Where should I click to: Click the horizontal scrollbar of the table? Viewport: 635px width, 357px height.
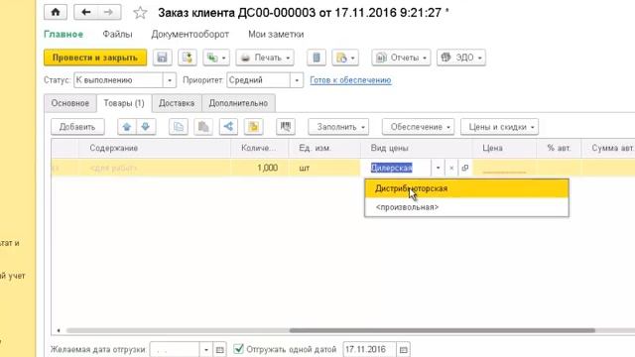coord(443,330)
